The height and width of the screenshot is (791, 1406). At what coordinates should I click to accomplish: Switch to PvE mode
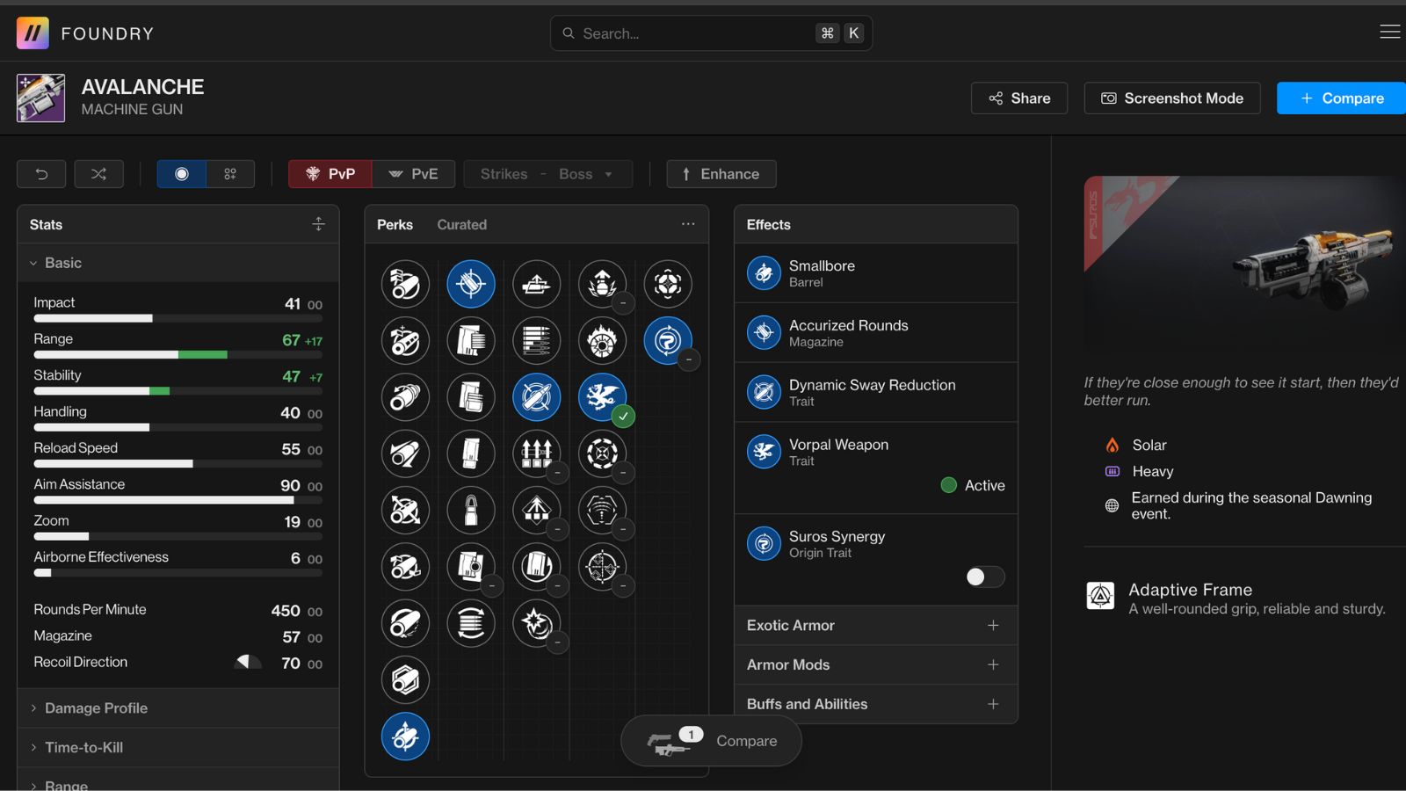[413, 174]
